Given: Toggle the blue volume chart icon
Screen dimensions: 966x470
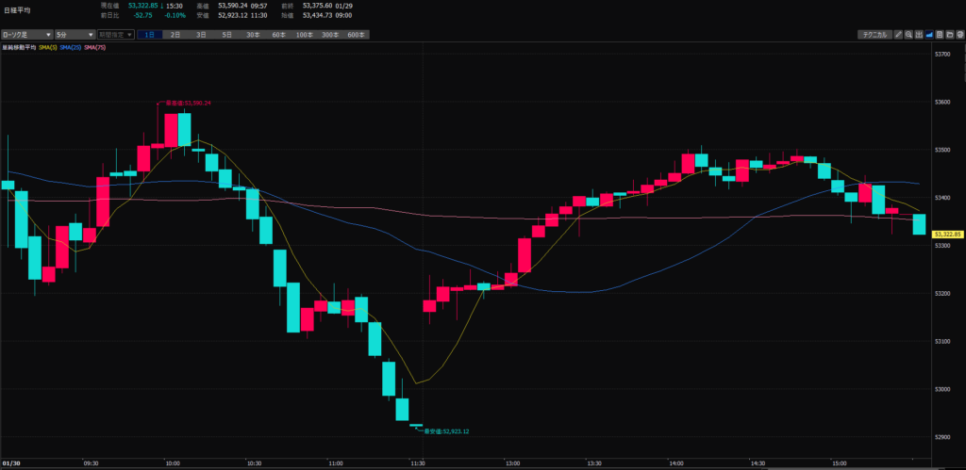Looking at the screenshot, I should (x=930, y=35).
